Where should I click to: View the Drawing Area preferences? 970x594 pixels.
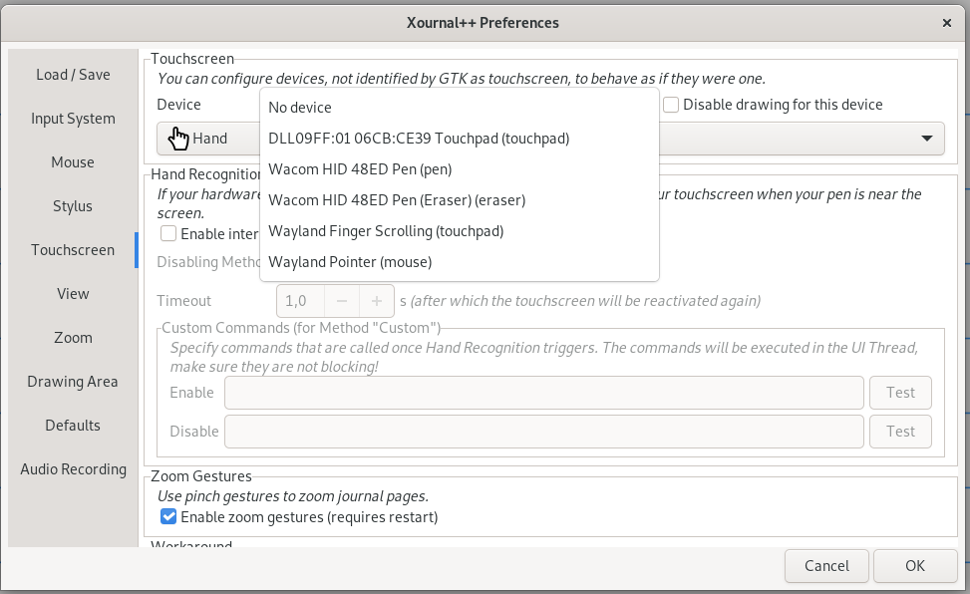coord(73,381)
